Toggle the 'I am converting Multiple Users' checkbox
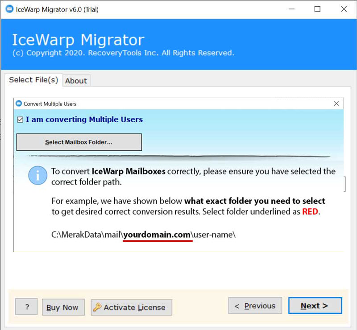The image size is (357, 330). 20,120
